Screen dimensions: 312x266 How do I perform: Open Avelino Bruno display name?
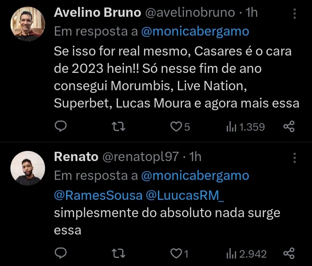97,13
